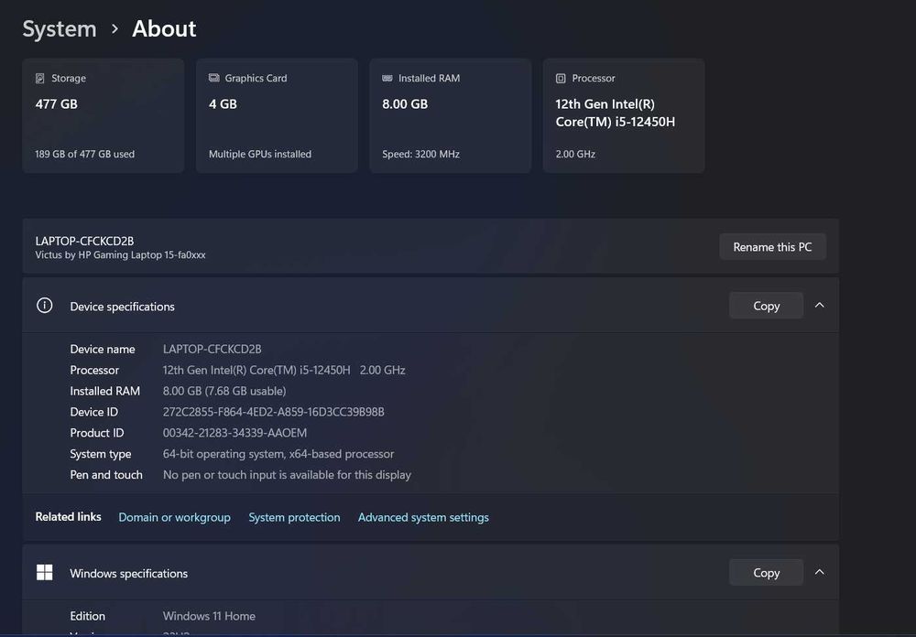Click Victus by HP Gaming Laptop model text
Image resolution: width=916 pixels, height=637 pixels.
tap(120, 255)
